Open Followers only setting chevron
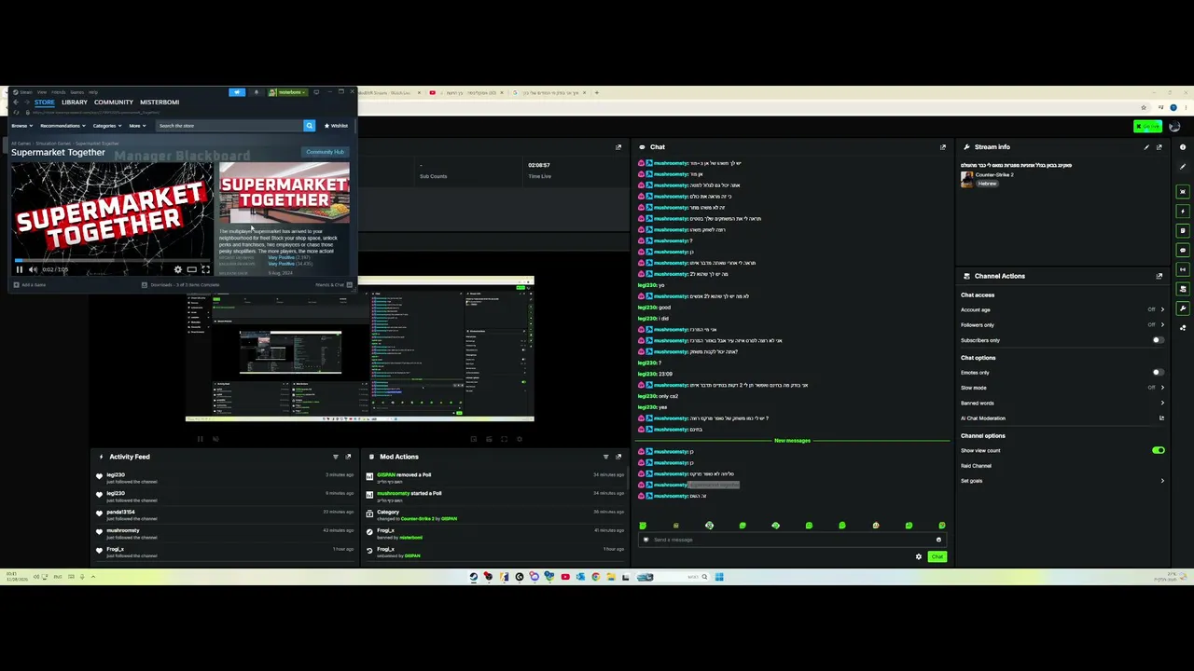Screen dimensions: 1194x671 [1162, 325]
